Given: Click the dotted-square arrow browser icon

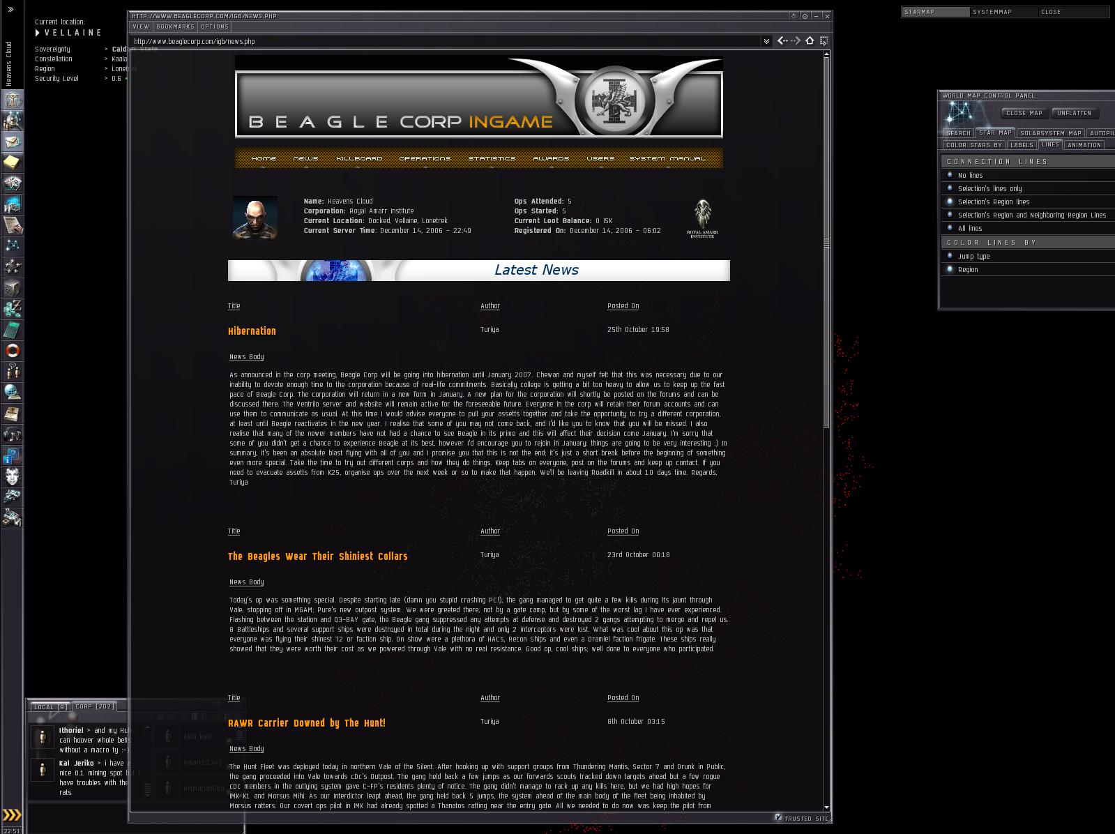Looking at the screenshot, I should 824,41.
